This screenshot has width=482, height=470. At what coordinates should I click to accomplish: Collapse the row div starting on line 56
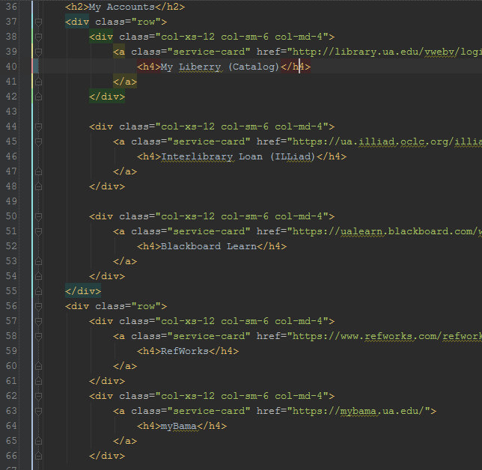[x=38, y=306]
